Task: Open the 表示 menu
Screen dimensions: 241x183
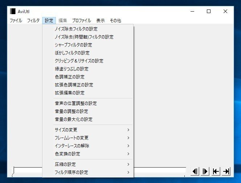Action: pos(101,21)
